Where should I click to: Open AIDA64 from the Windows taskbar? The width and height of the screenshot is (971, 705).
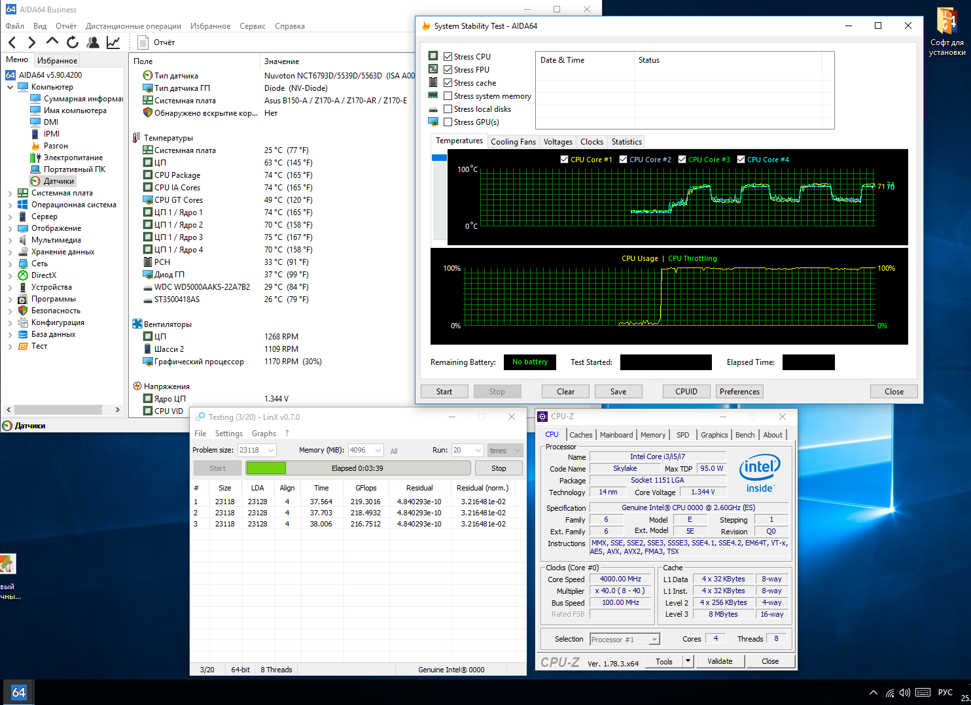pos(19,692)
